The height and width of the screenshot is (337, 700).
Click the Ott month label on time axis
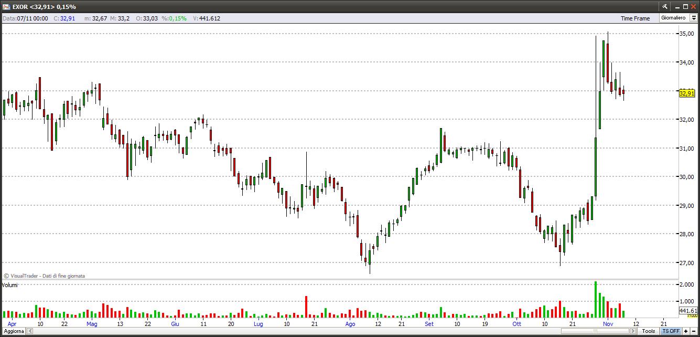tap(516, 324)
